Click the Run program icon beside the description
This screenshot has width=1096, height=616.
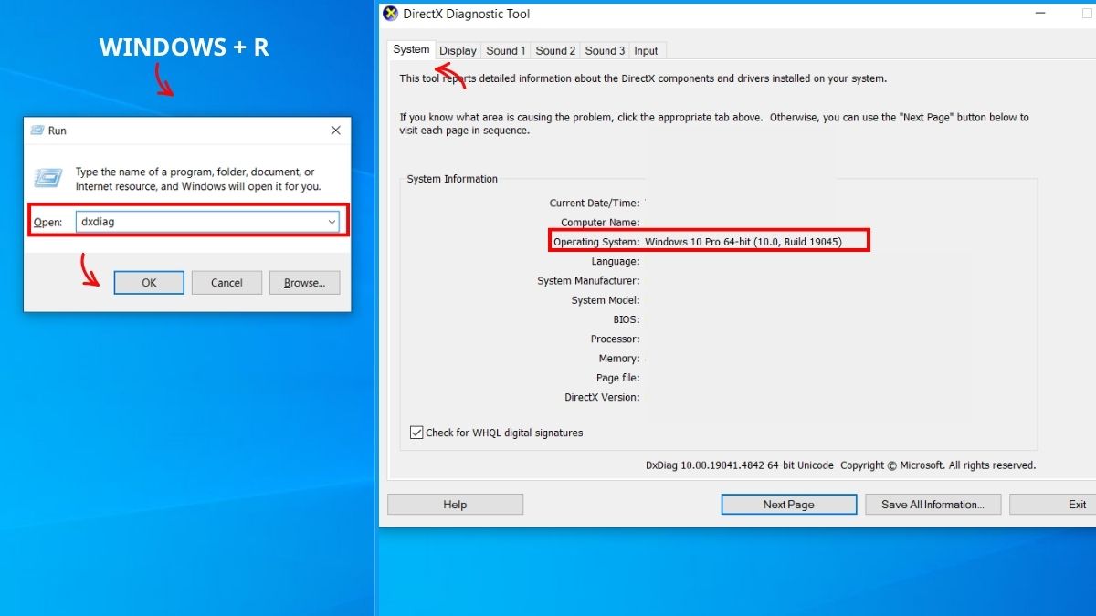pos(48,178)
